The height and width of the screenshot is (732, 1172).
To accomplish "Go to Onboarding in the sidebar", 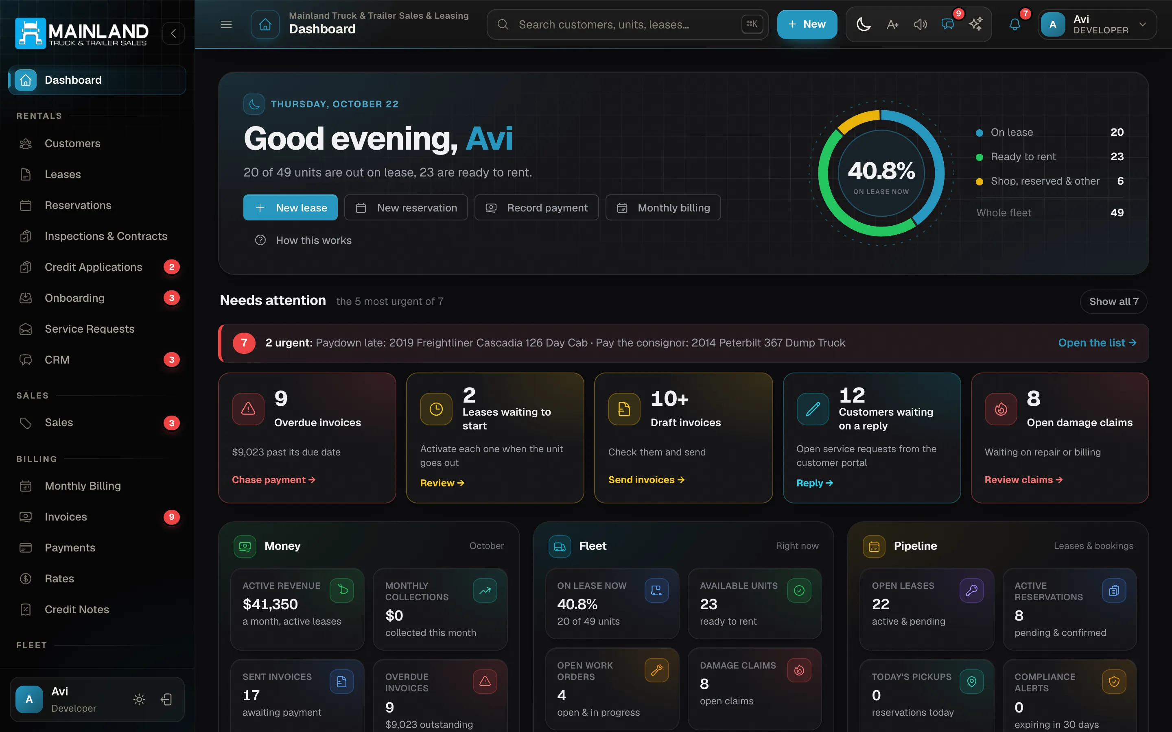I will [97, 298].
